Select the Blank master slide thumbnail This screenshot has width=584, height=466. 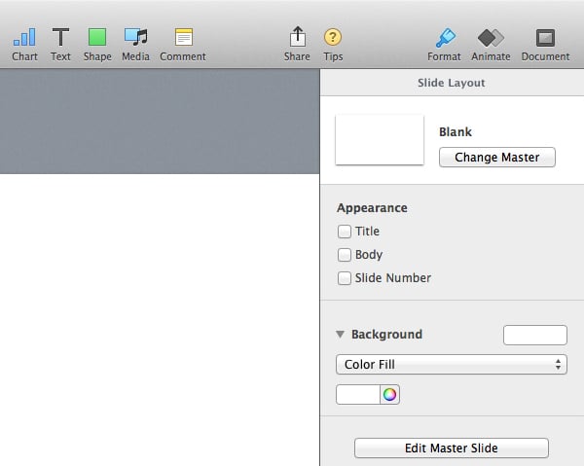[380, 140]
